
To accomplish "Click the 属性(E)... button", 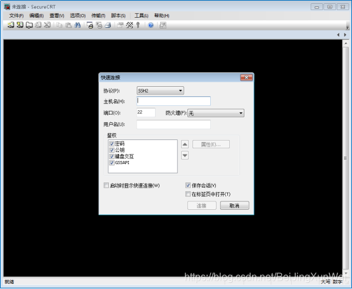I will 211,144.
